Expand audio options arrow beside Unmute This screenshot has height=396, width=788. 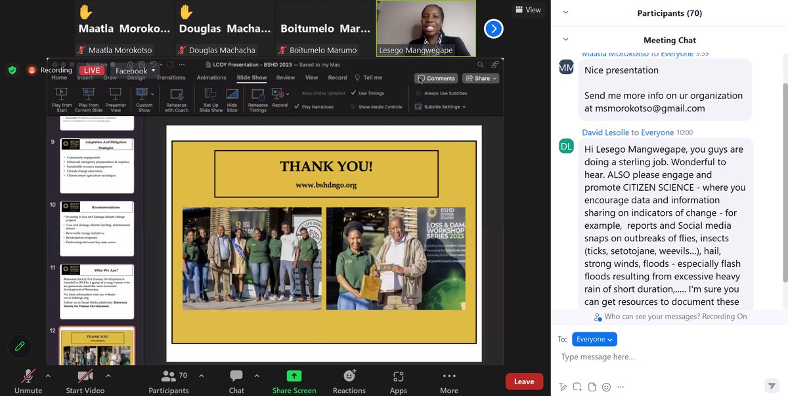[48, 376]
